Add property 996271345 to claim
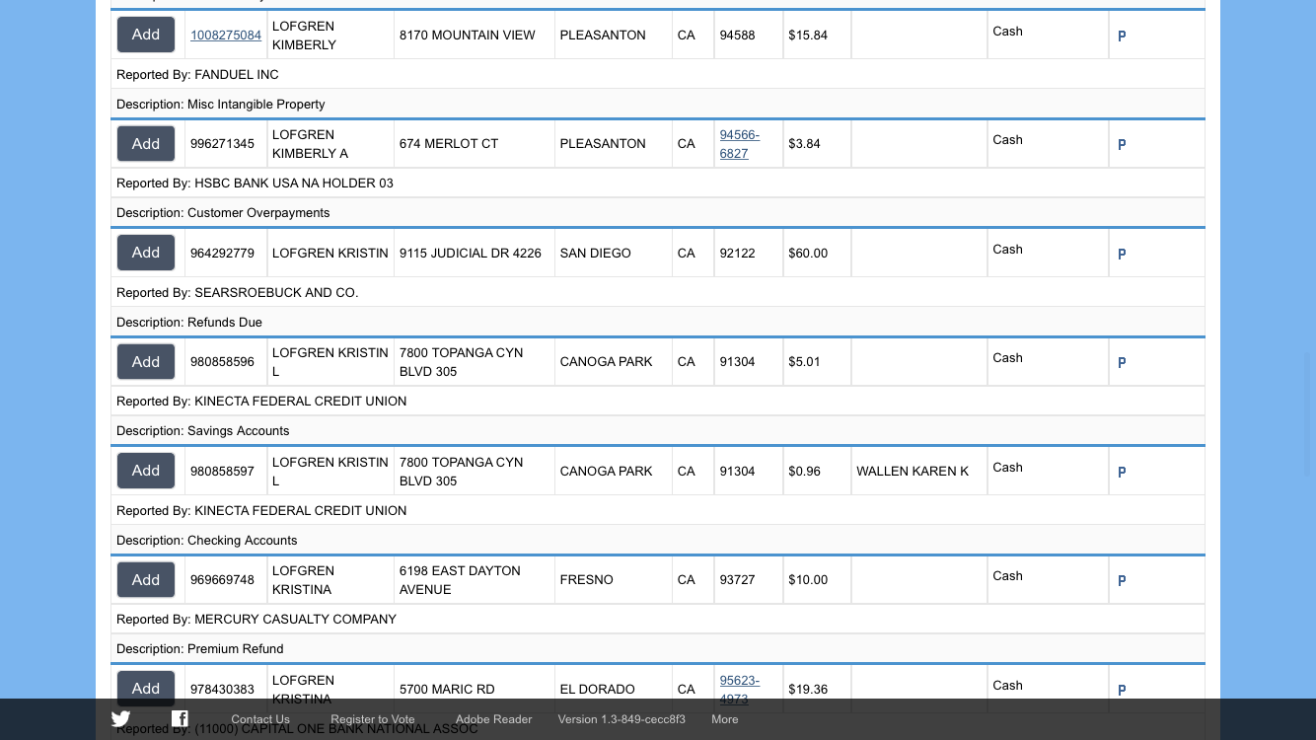Viewport: 1316px width, 740px height. tap(146, 144)
